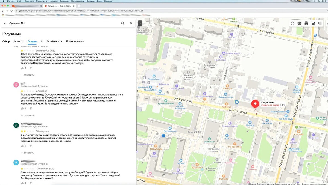Click the dark green Д reviewer avatar
Image resolution: width=328 pixels, height=185 pixels.
[16, 125]
